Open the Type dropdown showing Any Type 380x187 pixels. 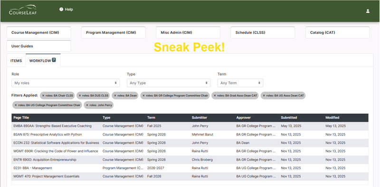pyautogui.click(x=169, y=83)
